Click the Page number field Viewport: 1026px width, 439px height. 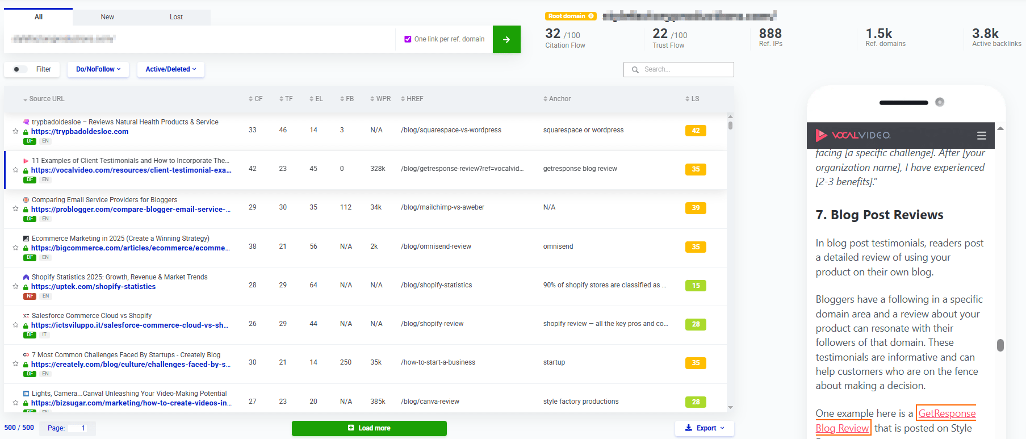pos(77,428)
